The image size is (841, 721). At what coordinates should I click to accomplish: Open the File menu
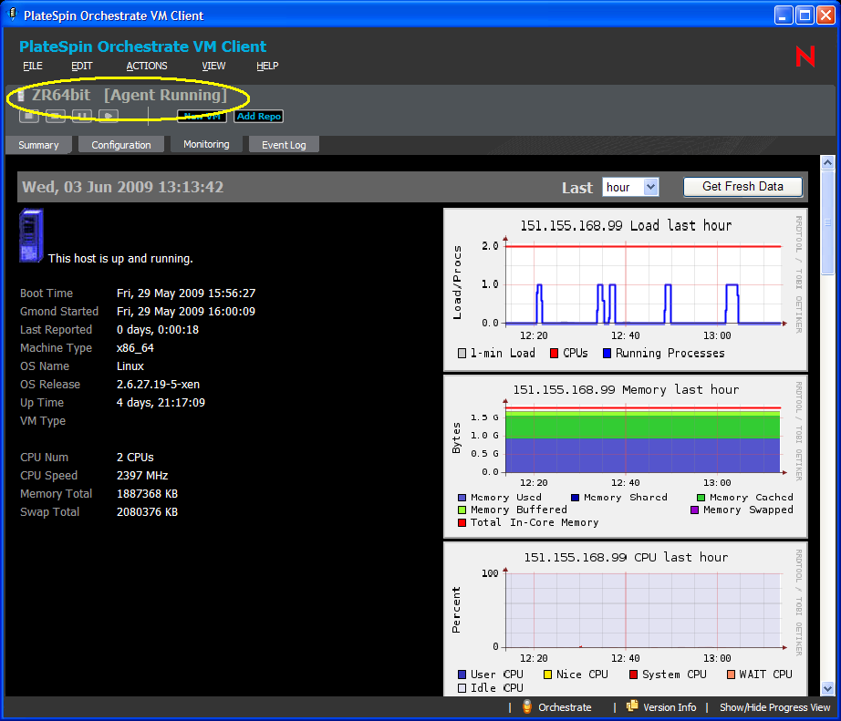click(33, 66)
